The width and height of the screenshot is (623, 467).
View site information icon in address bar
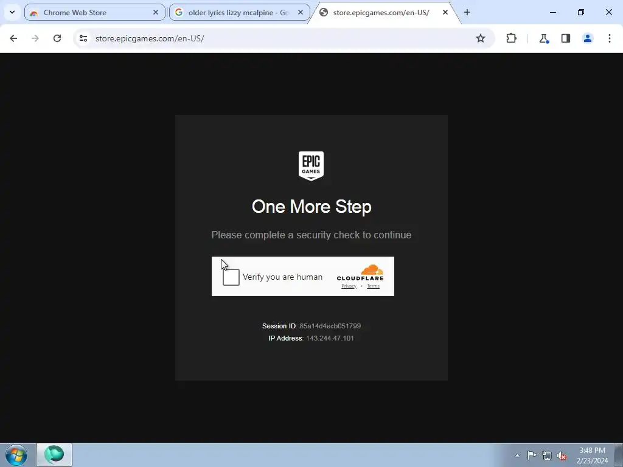(x=83, y=38)
